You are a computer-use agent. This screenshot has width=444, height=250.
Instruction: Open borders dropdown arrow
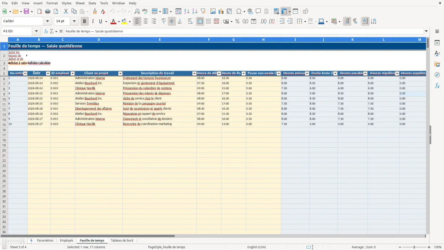(305, 21)
